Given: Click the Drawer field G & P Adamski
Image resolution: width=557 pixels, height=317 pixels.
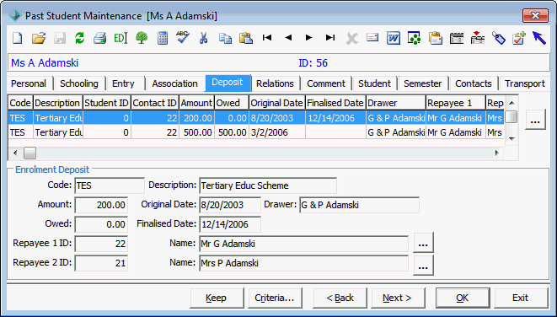Looking at the screenshot, I should (359, 205).
